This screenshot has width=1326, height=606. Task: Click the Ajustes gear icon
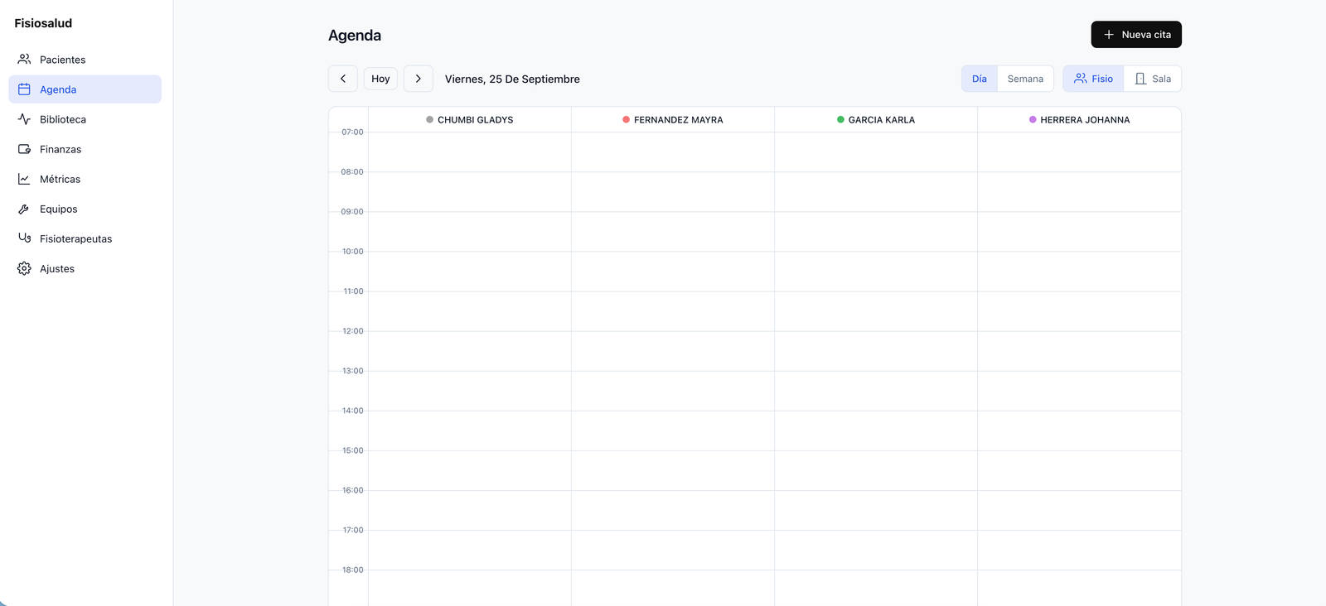[24, 268]
